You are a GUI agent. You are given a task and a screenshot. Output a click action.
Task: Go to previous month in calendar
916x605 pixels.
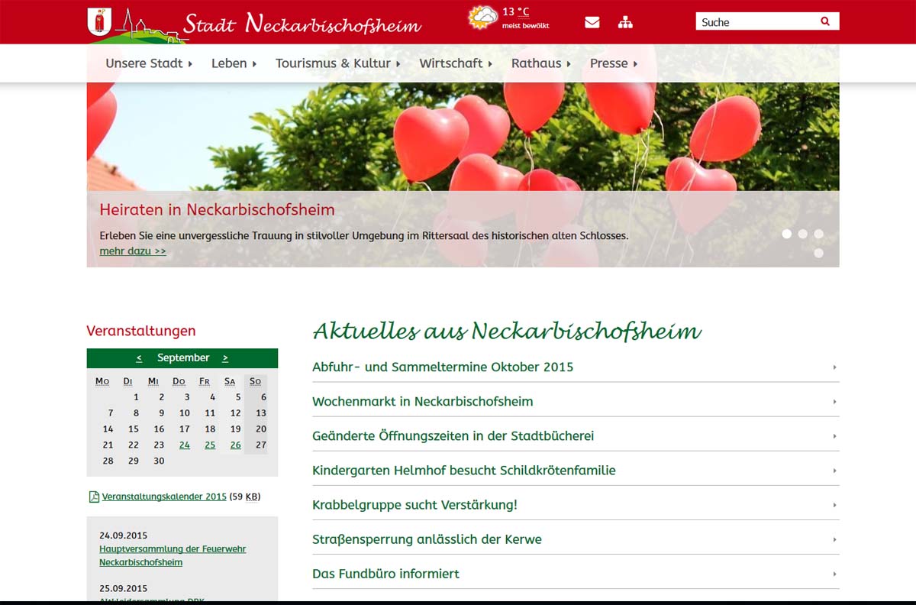[139, 357]
